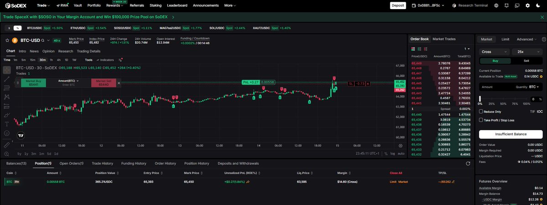Viewport: 547px width, 205px height.
Task: Open Leaderboard in top navigation
Action: 177,5
